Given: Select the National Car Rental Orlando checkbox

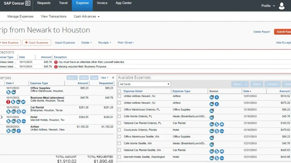Looking at the screenshot, I should tap(119, 123).
